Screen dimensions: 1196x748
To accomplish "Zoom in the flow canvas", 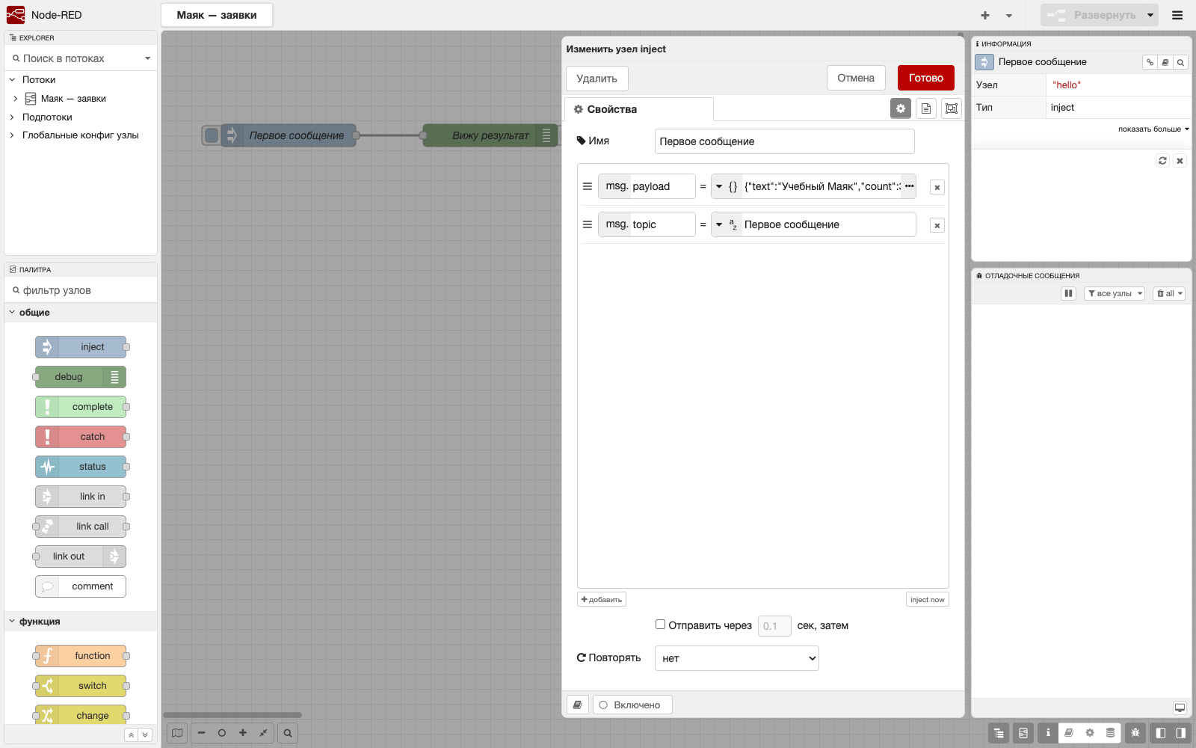I will click(x=243, y=733).
